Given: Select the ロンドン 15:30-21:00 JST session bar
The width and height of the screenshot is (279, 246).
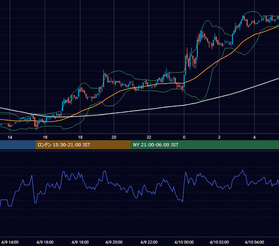Looking at the screenshot, I should [x=83, y=145].
